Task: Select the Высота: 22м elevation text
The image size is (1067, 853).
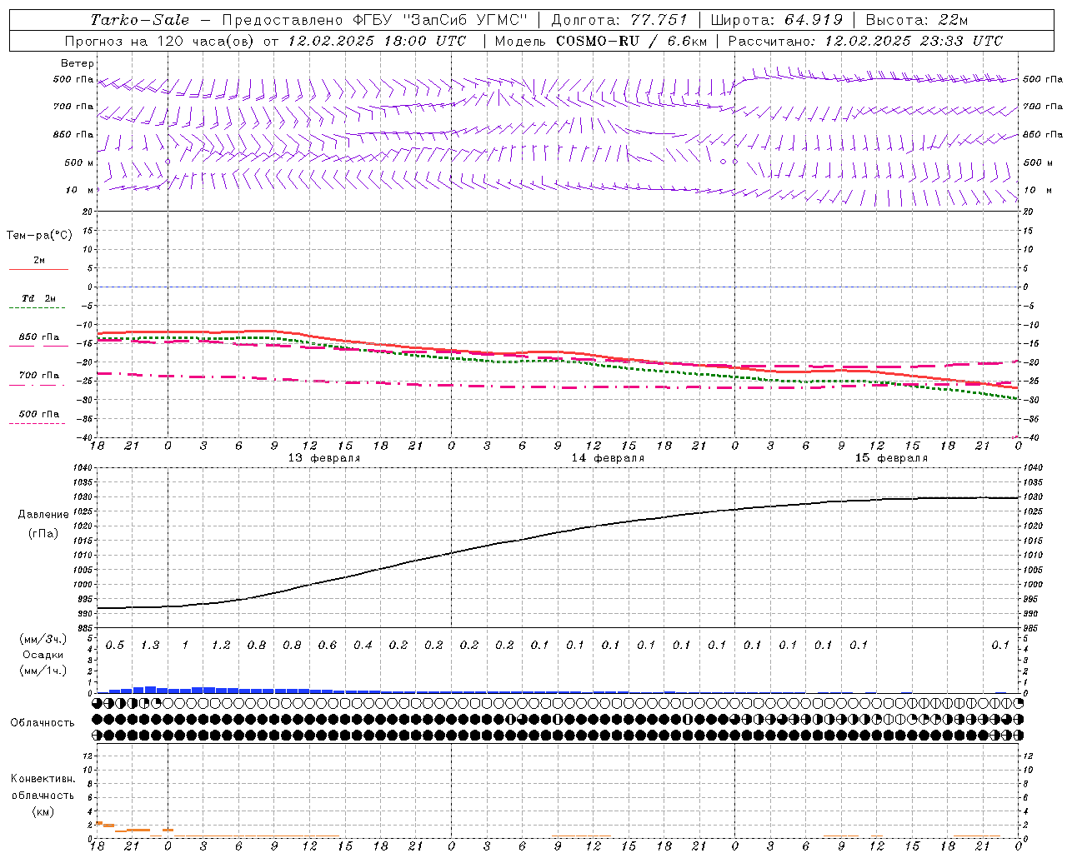Action: pyautogui.click(x=917, y=20)
